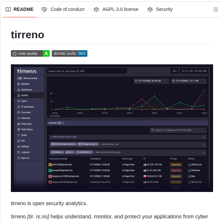Switch to the Code of conduct tab
Screen dimensions: 221x221
pyautogui.click(x=63, y=9)
